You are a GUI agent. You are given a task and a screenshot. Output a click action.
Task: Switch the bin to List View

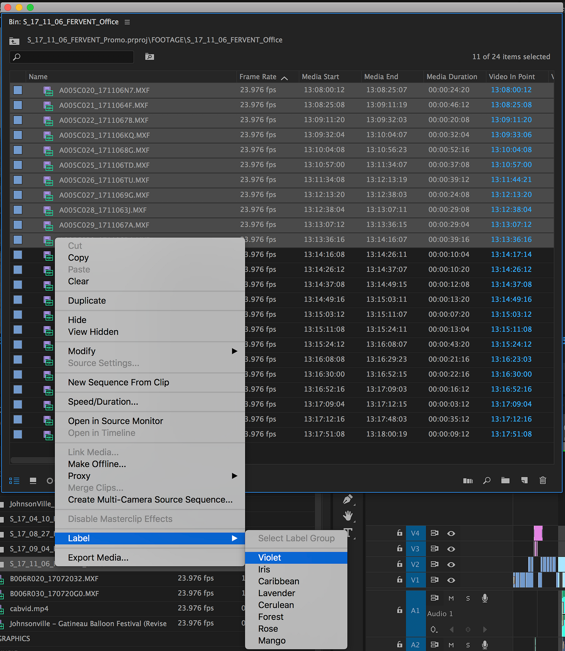point(15,481)
